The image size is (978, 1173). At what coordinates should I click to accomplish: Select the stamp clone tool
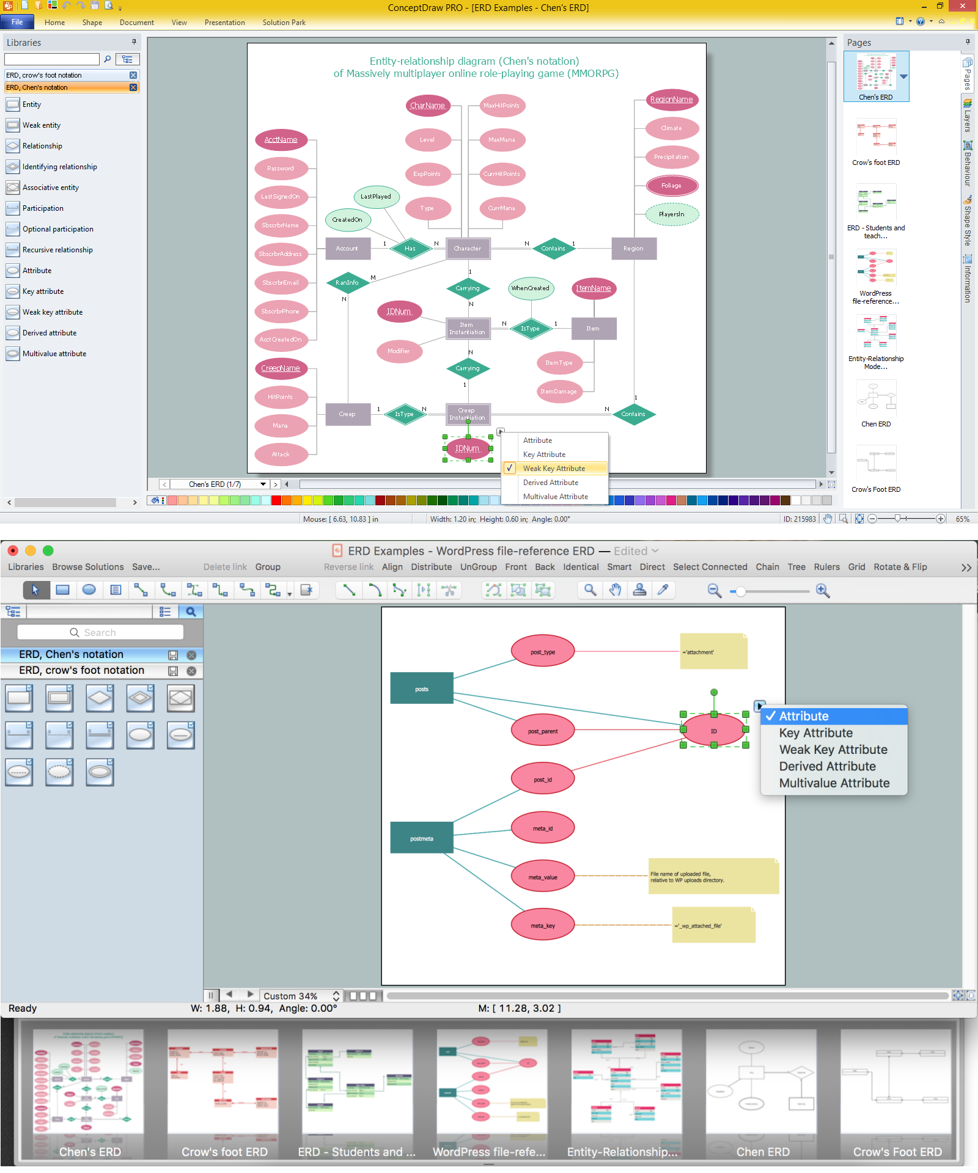pyautogui.click(x=640, y=590)
